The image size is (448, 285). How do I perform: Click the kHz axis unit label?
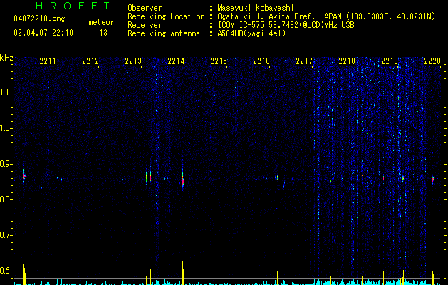pos(6,58)
